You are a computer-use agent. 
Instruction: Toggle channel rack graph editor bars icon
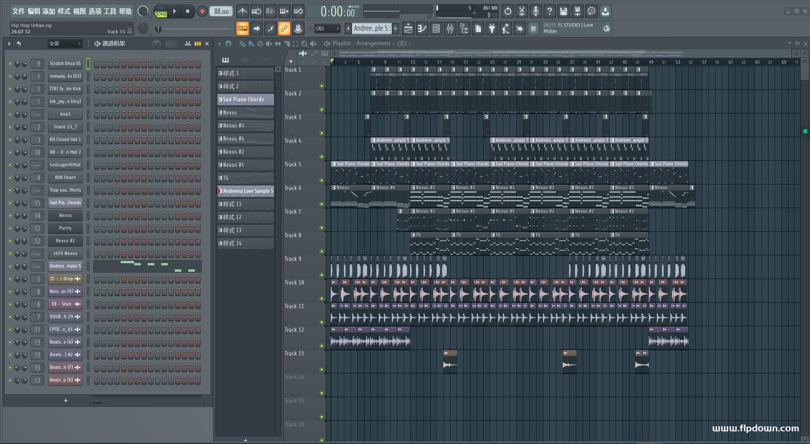click(188, 43)
